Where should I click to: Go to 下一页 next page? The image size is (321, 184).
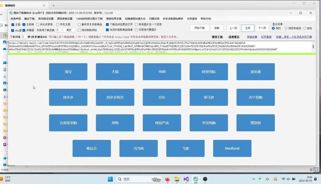(x=262, y=28)
